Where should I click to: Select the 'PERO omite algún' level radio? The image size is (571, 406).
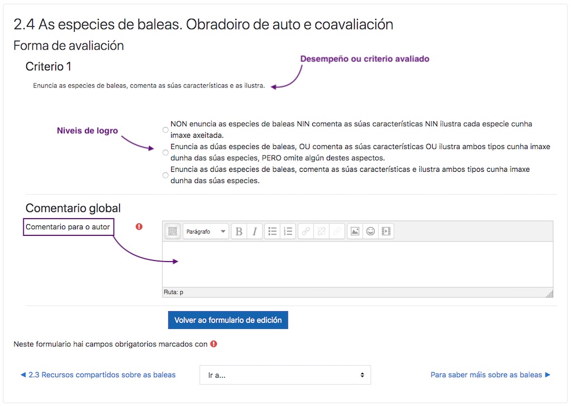click(165, 152)
